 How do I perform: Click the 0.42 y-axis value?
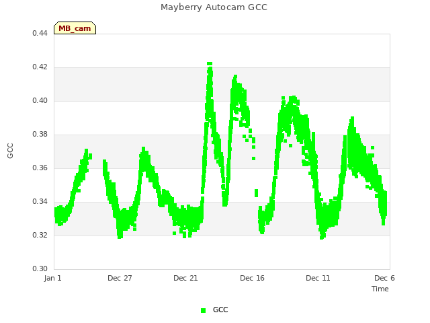pyautogui.click(x=40, y=67)
